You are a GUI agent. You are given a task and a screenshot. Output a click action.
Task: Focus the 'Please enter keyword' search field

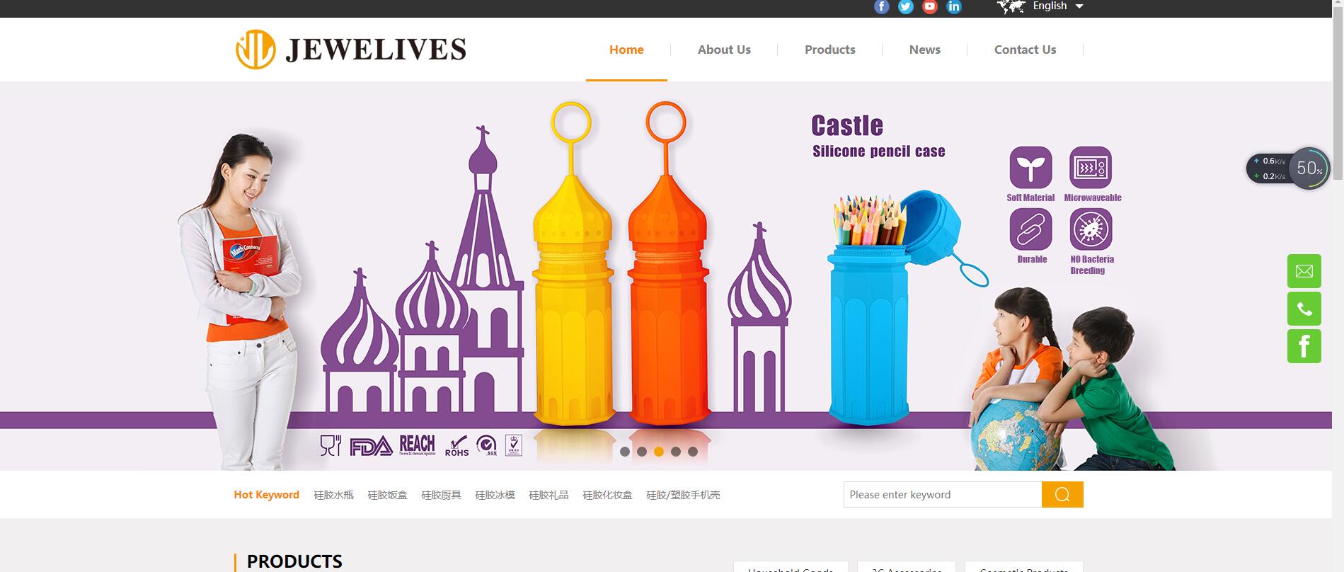click(x=942, y=495)
